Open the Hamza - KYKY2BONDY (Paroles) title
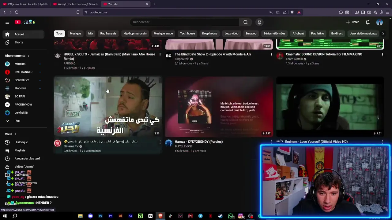The height and width of the screenshot is (220, 392). coord(199,142)
